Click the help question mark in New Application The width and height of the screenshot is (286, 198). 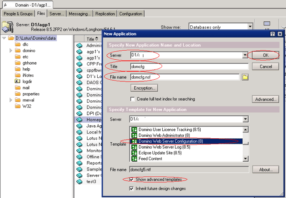click(x=273, y=34)
